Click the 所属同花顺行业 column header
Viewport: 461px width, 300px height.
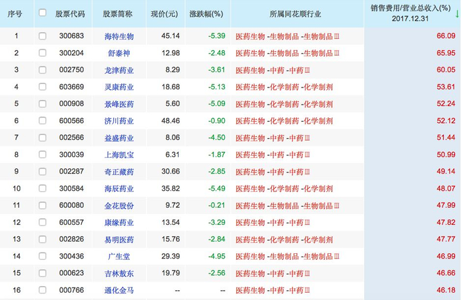(x=295, y=14)
